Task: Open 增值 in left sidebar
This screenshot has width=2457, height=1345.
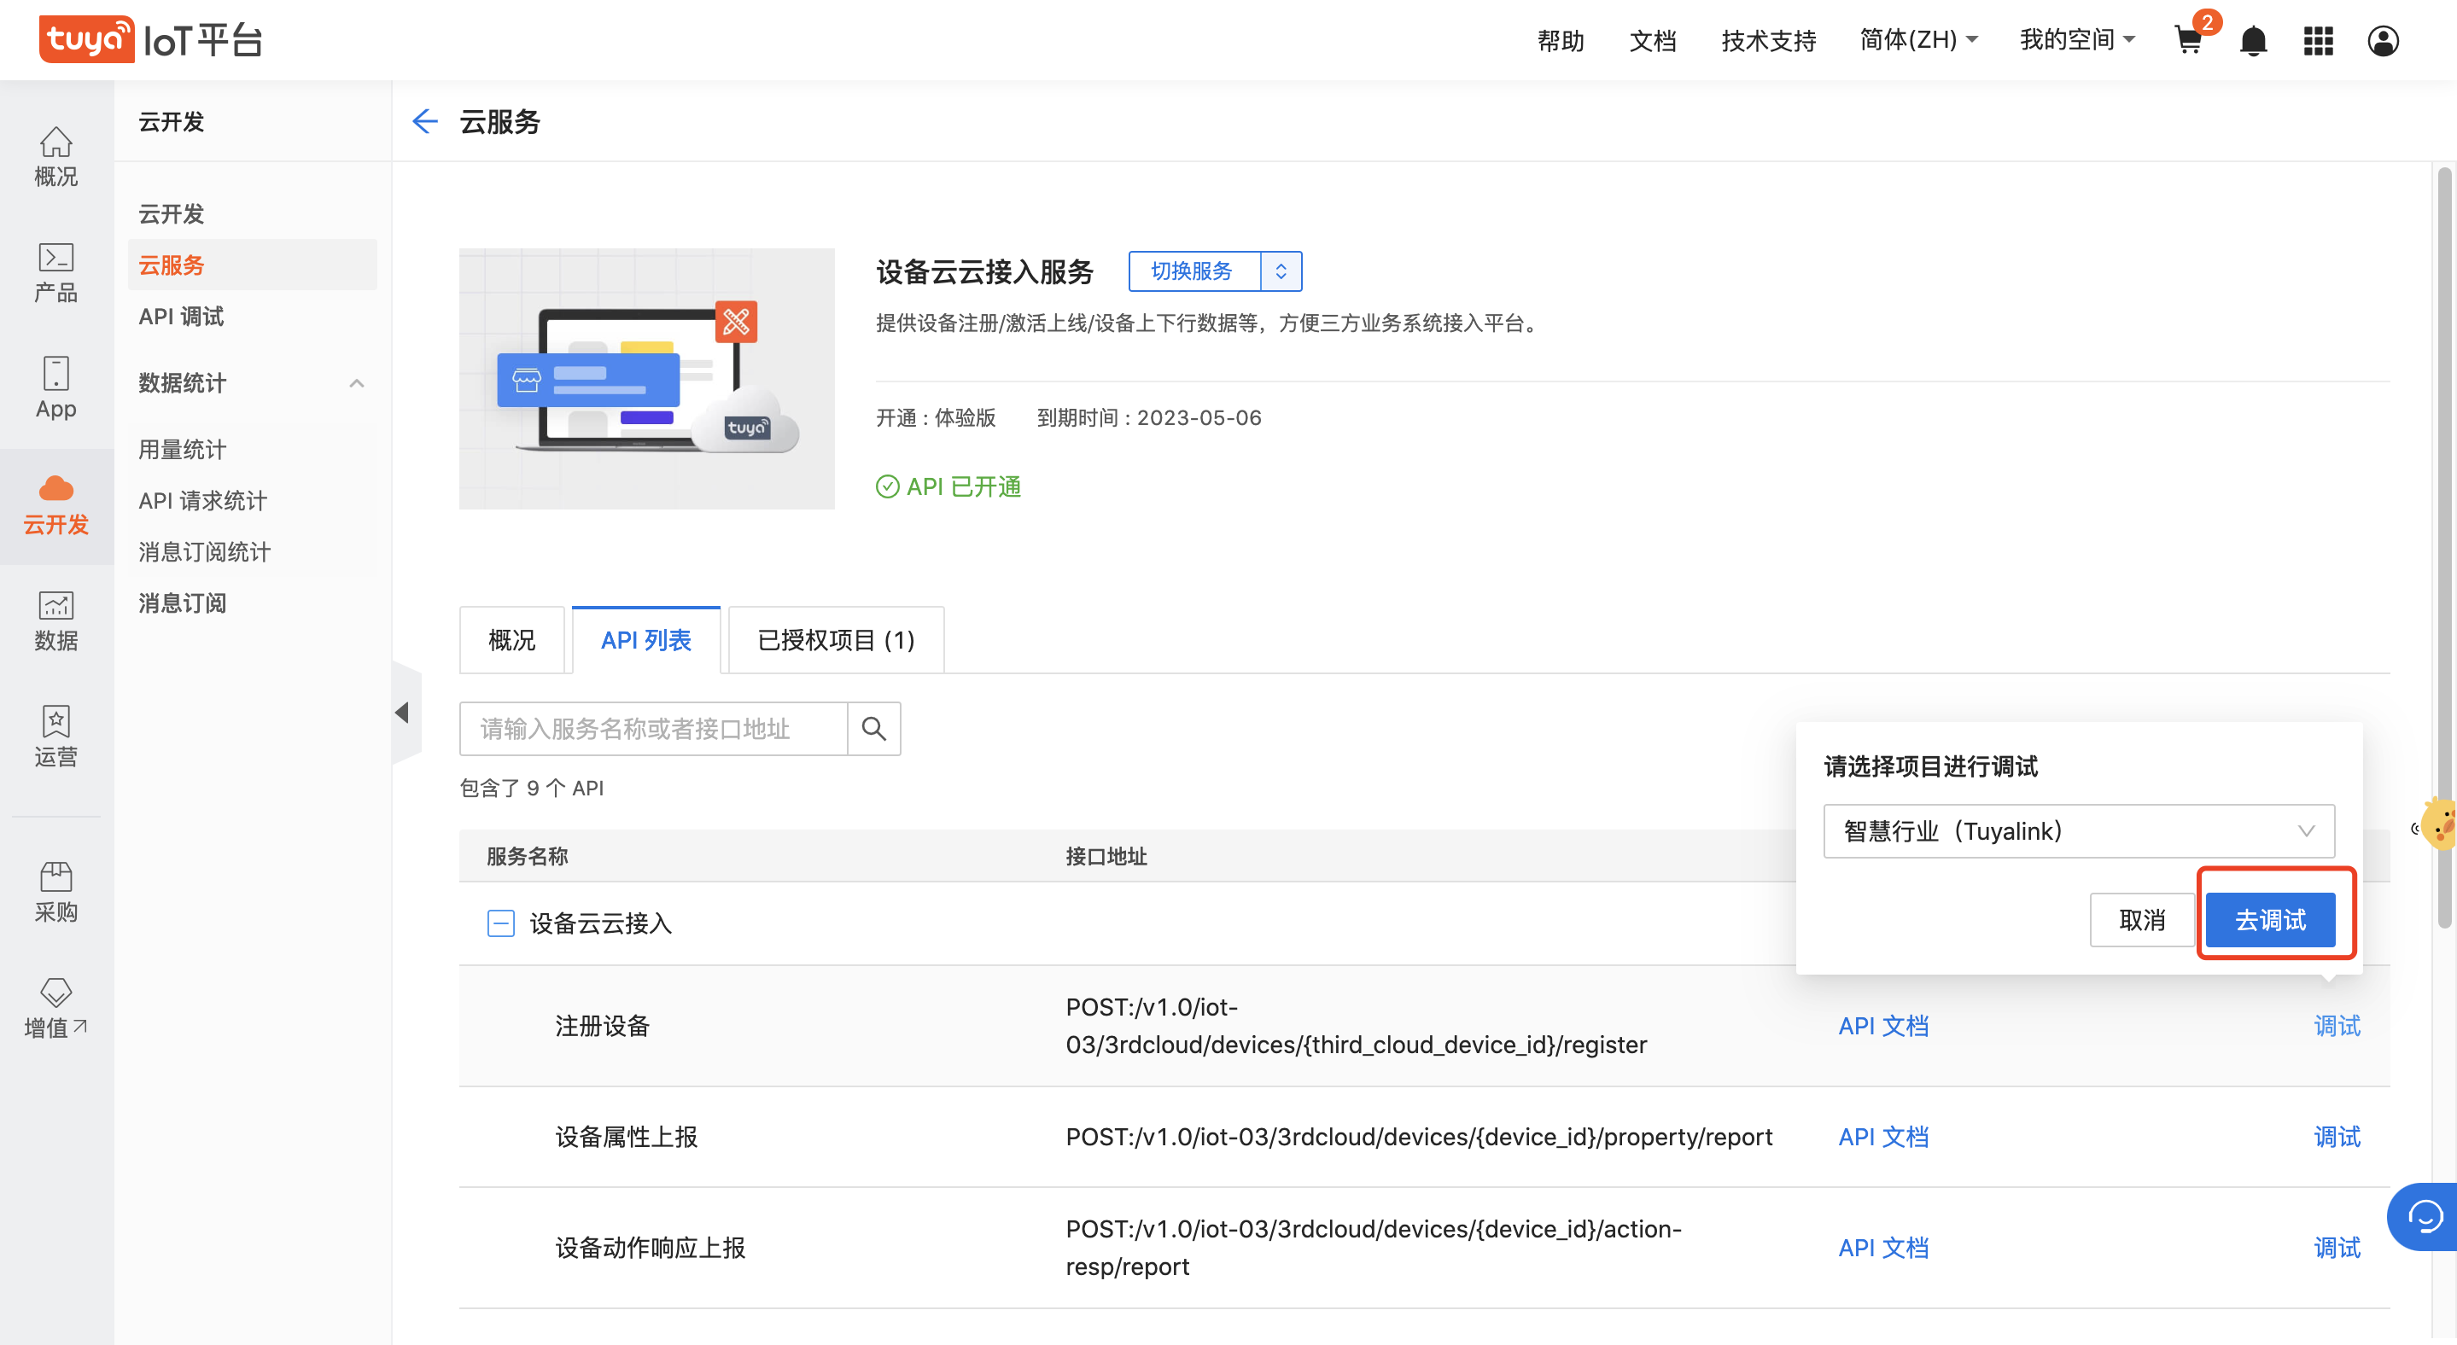Action: point(56,1009)
